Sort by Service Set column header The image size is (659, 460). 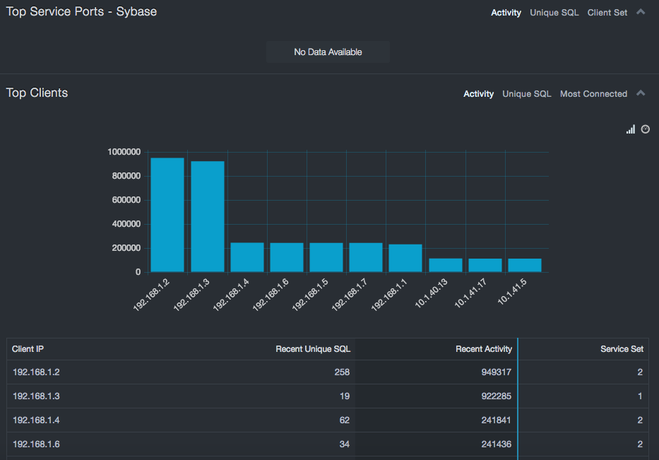tap(622, 349)
